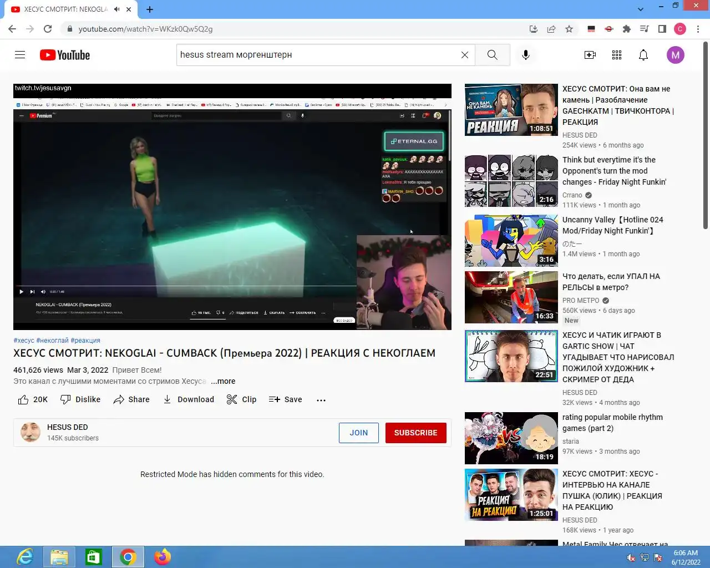
Task: Join the HESUS DED channel membership
Action: (359, 433)
